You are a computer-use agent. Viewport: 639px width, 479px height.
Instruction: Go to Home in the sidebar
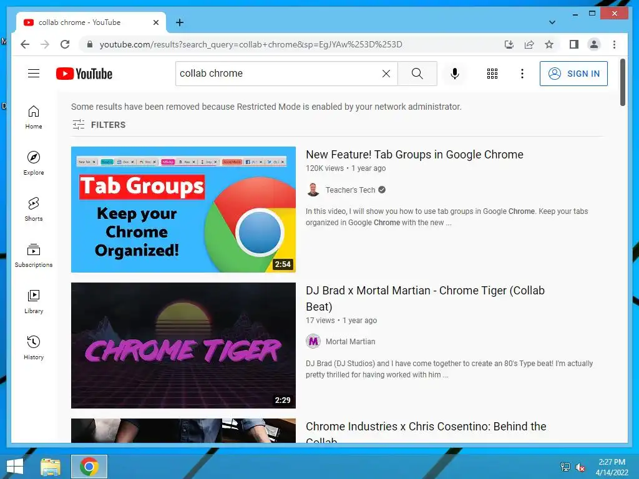(x=34, y=117)
